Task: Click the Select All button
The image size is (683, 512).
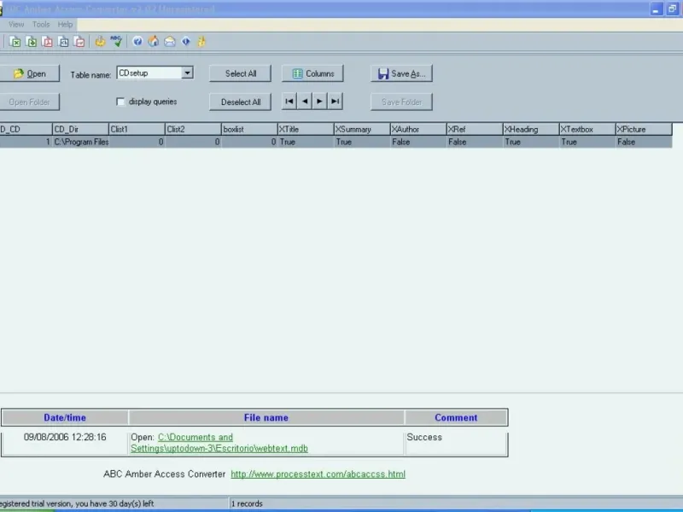Action: pyautogui.click(x=241, y=73)
